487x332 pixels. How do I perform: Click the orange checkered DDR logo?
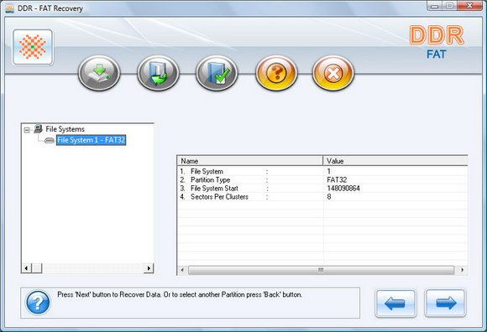33,47
